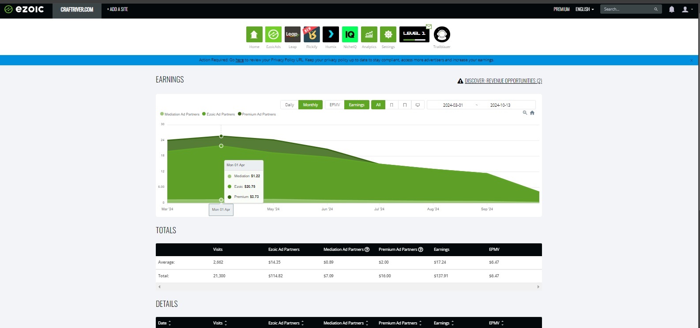Image resolution: width=700 pixels, height=328 pixels.
Task: Toggle Mediation Ad Partners legend series
Action: click(180, 114)
